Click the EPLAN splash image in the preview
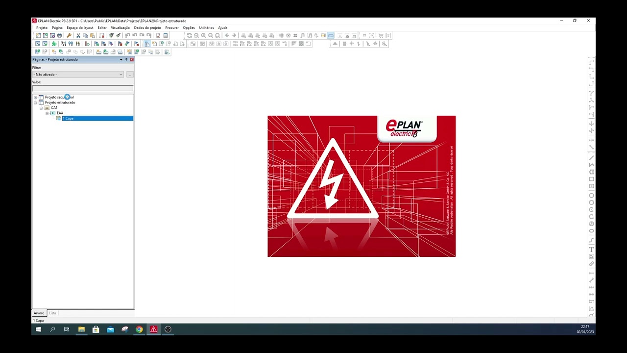The width and height of the screenshot is (627, 353). (362, 186)
